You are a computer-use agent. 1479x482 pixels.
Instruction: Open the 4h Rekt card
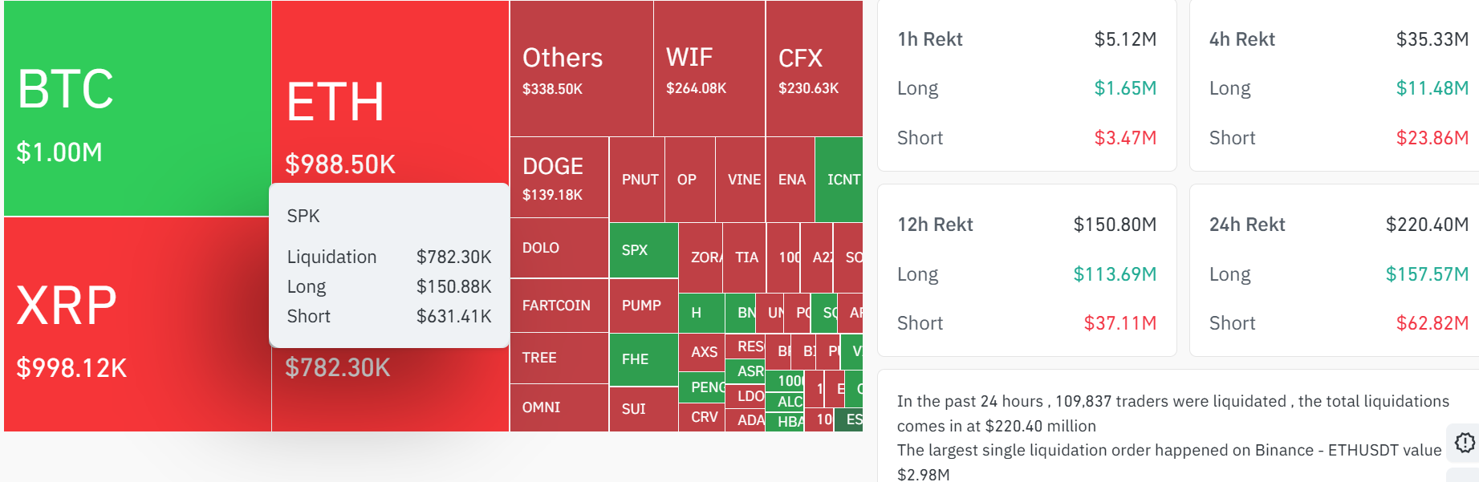[x=1335, y=85]
